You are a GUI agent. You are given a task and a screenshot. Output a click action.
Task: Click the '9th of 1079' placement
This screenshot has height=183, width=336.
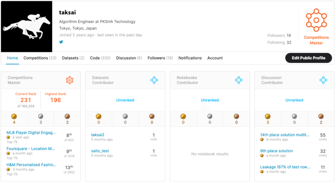click(x=69, y=153)
